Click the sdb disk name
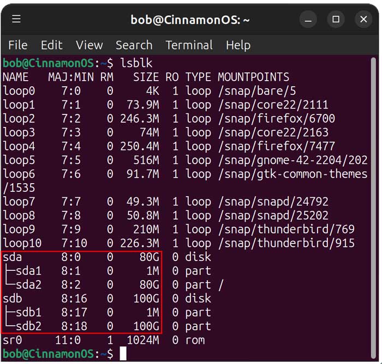 point(12,299)
